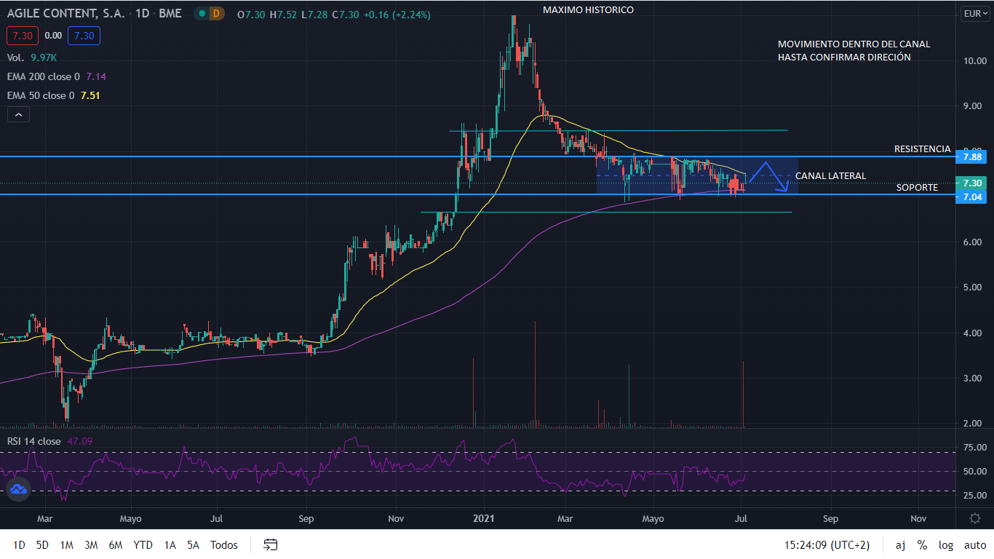Toggle the log scale option
This screenshot has width=994, height=559.
coord(945,544)
